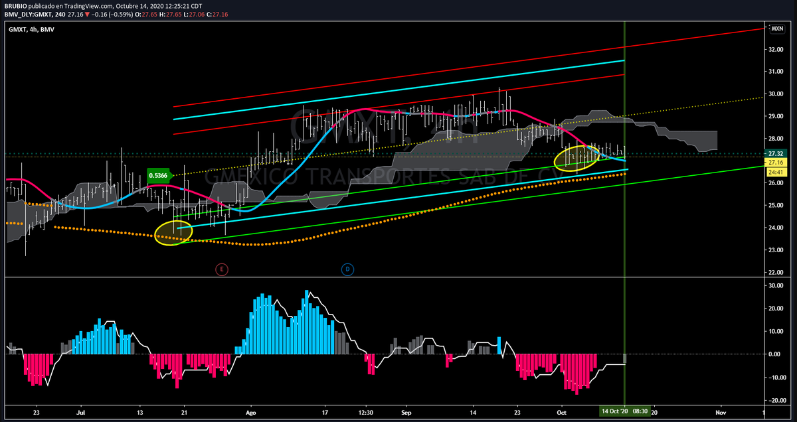Click the 13 label on time axis
This screenshot has width=797, height=422.
pos(140,412)
